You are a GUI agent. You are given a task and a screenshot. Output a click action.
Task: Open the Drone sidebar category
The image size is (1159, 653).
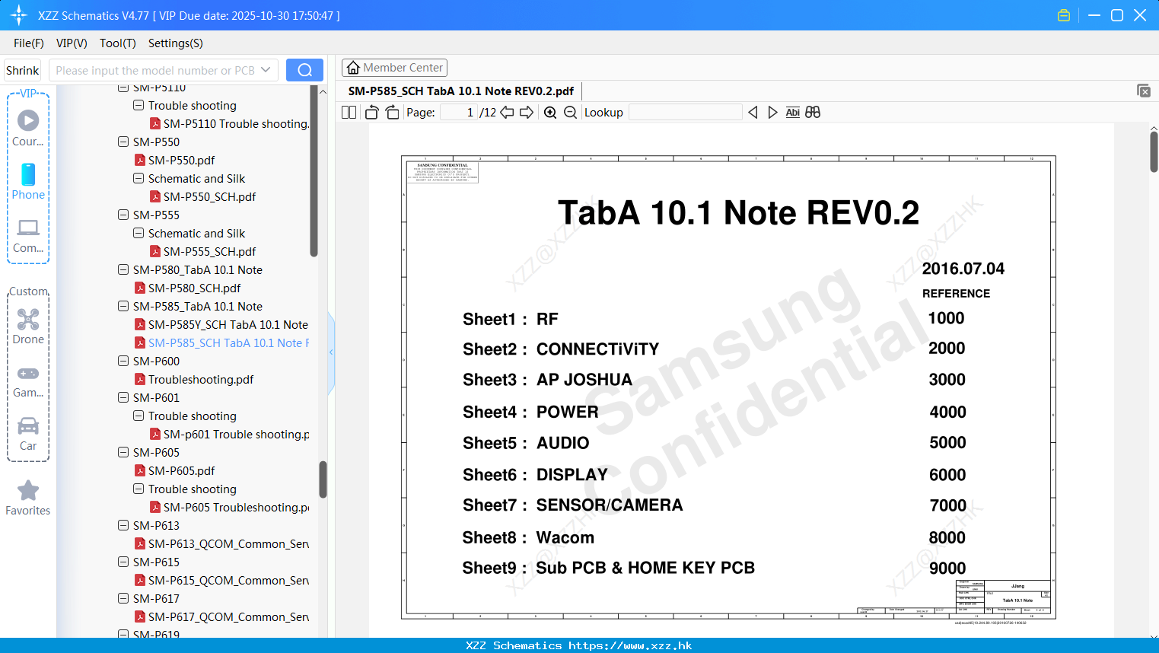[28, 326]
